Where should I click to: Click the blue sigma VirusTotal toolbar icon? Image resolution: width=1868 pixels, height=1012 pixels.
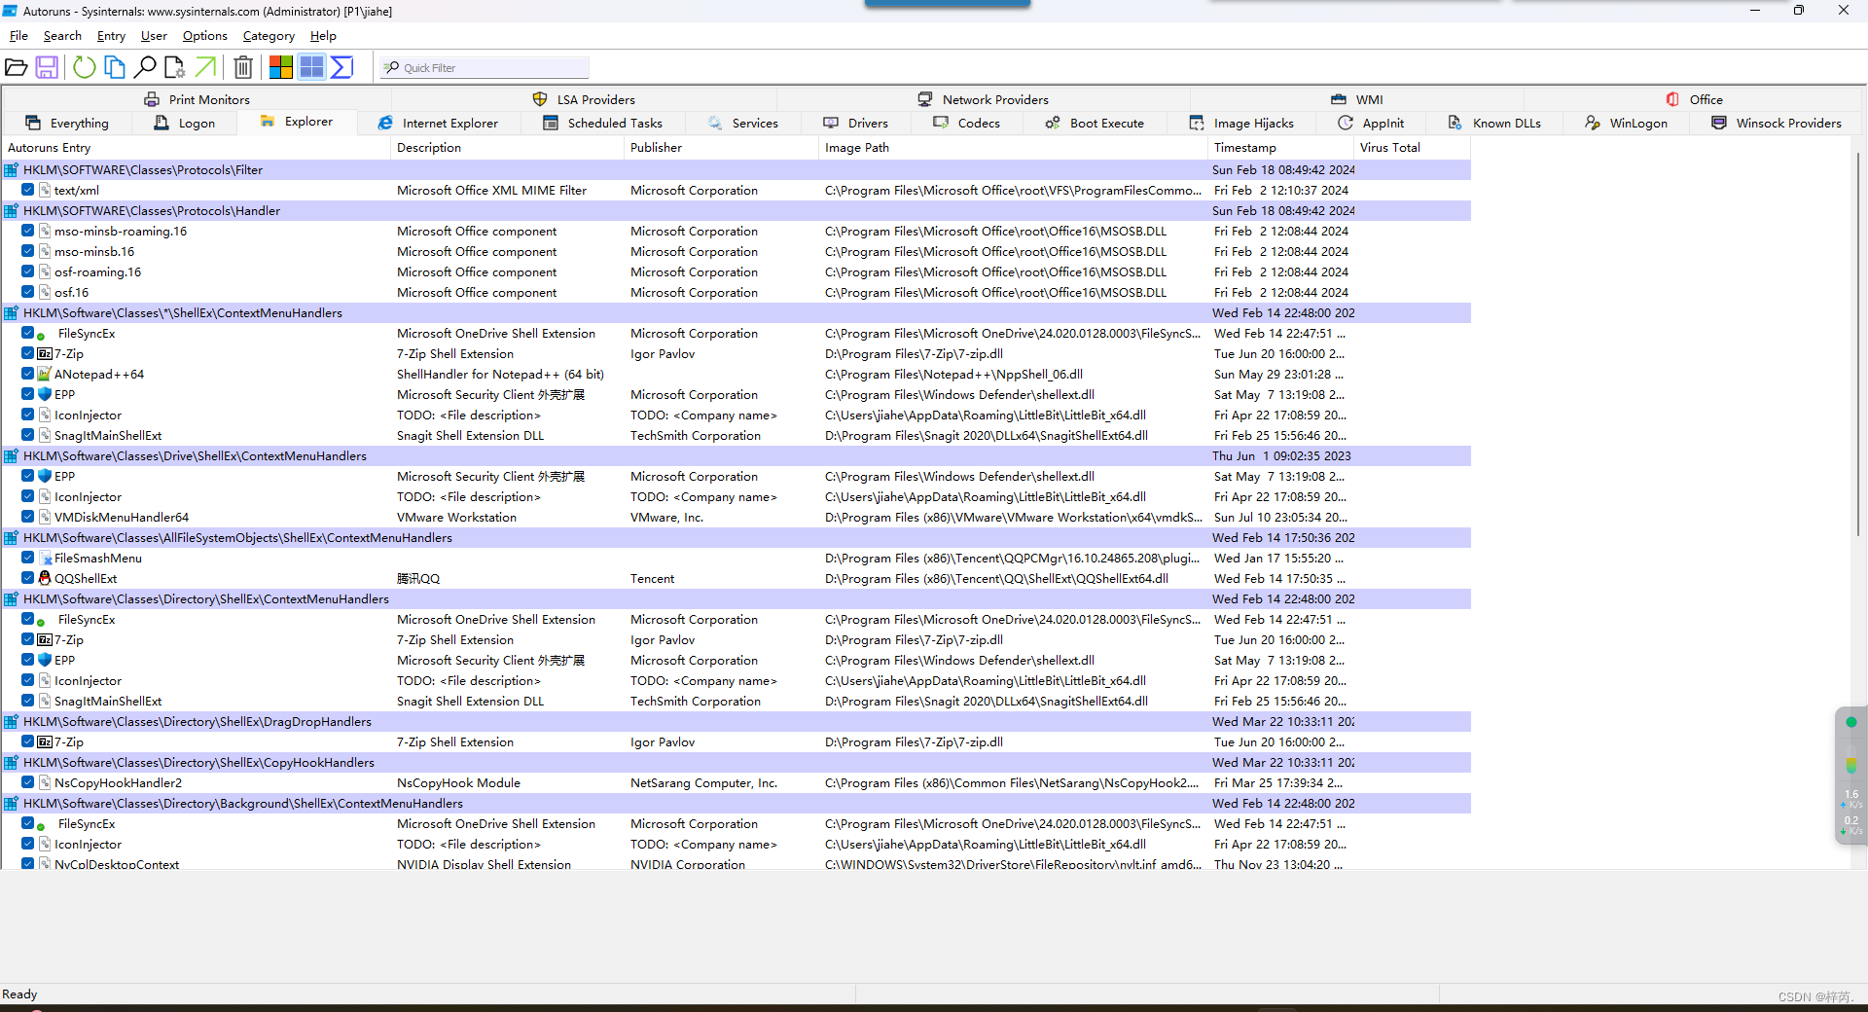341,67
